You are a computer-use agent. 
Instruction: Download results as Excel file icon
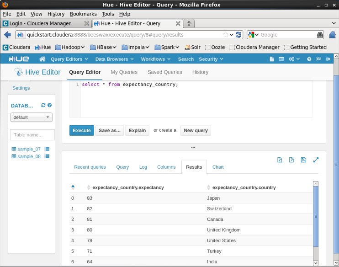(x=280, y=160)
